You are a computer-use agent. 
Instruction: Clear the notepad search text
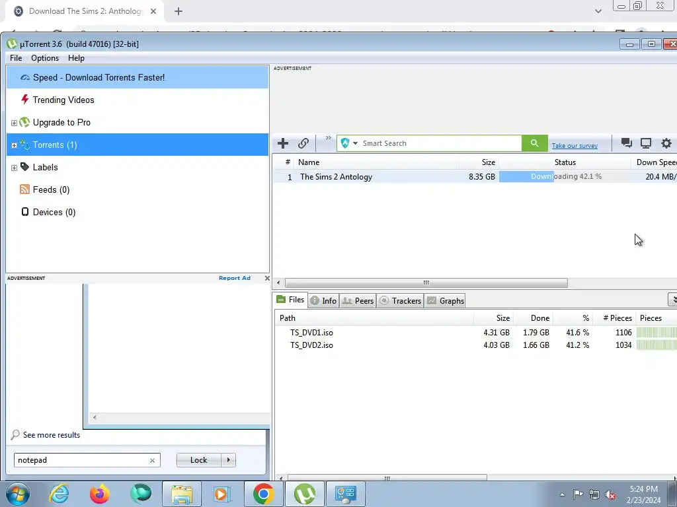[152, 460]
